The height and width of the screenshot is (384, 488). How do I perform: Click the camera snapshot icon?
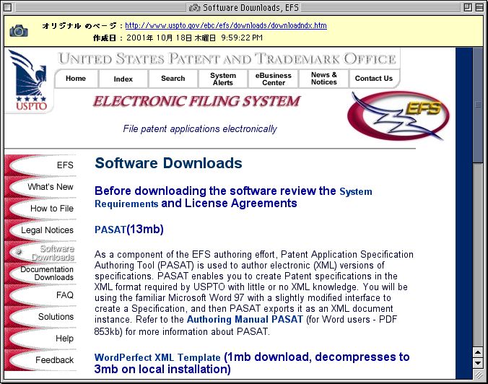pos(19,31)
